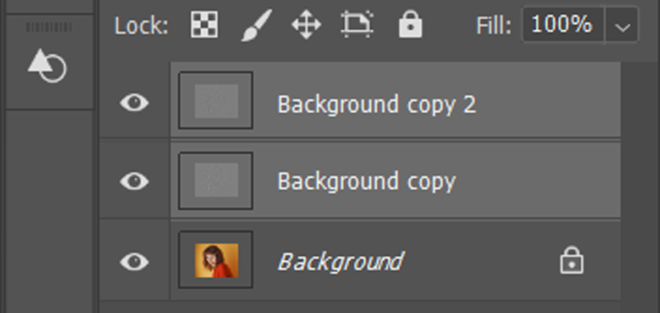Viewport: 660px width, 313px height.
Task: Click the Background layer portrait thumbnail
Action: tap(216, 260)
